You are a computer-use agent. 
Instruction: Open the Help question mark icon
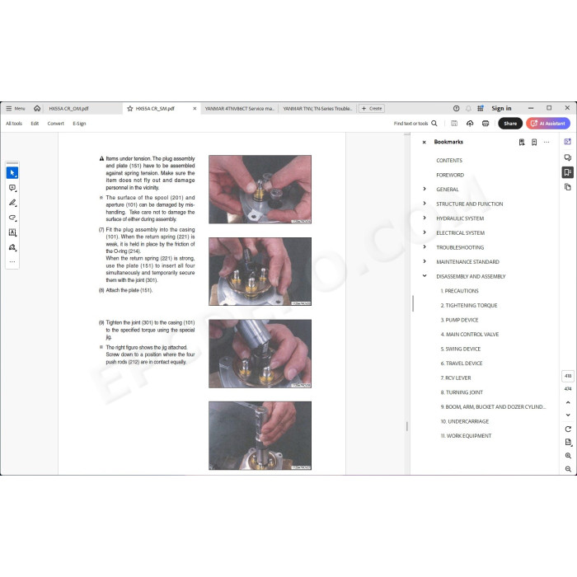[x=457, y=109]
